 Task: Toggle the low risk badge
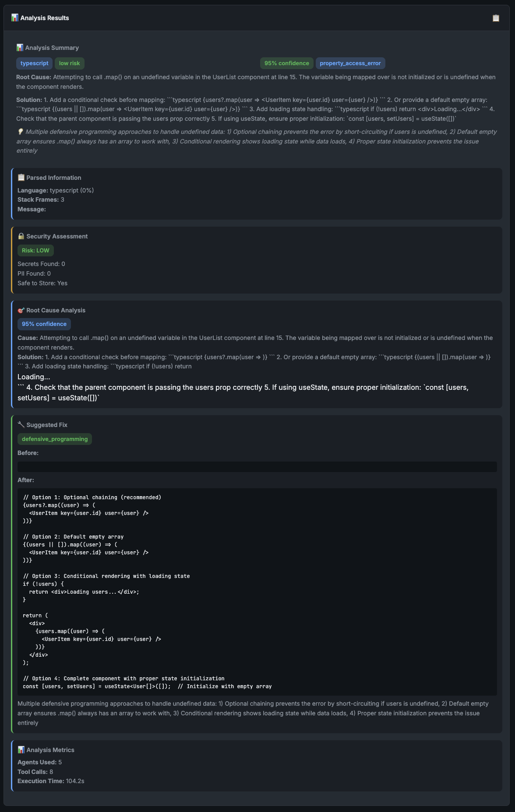tap(69, 63)
